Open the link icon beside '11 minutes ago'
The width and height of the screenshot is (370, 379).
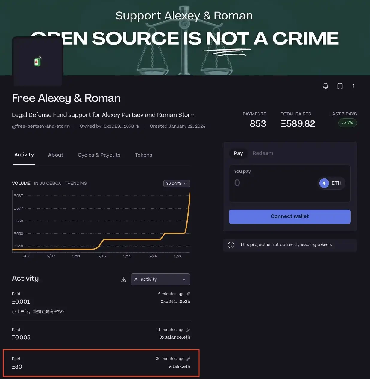click(x=188, y=330)
